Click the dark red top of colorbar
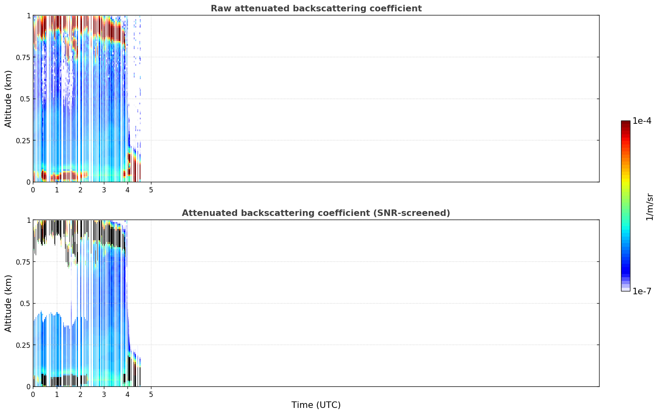The width and height of the screenshot is (658, 414). click(626, 124)
